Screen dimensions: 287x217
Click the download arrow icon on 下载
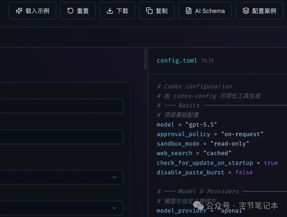(x=110, y=11)
